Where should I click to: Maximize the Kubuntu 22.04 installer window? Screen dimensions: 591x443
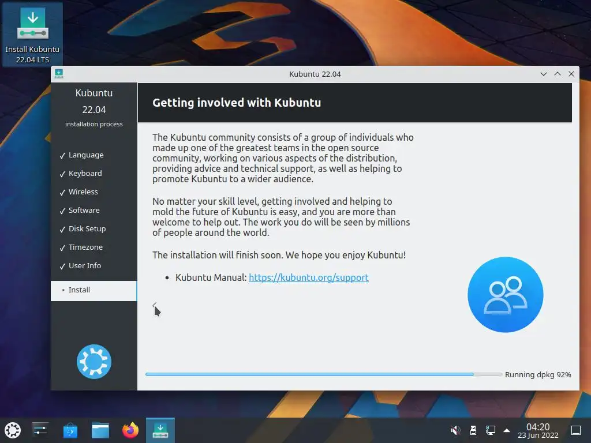558,74
